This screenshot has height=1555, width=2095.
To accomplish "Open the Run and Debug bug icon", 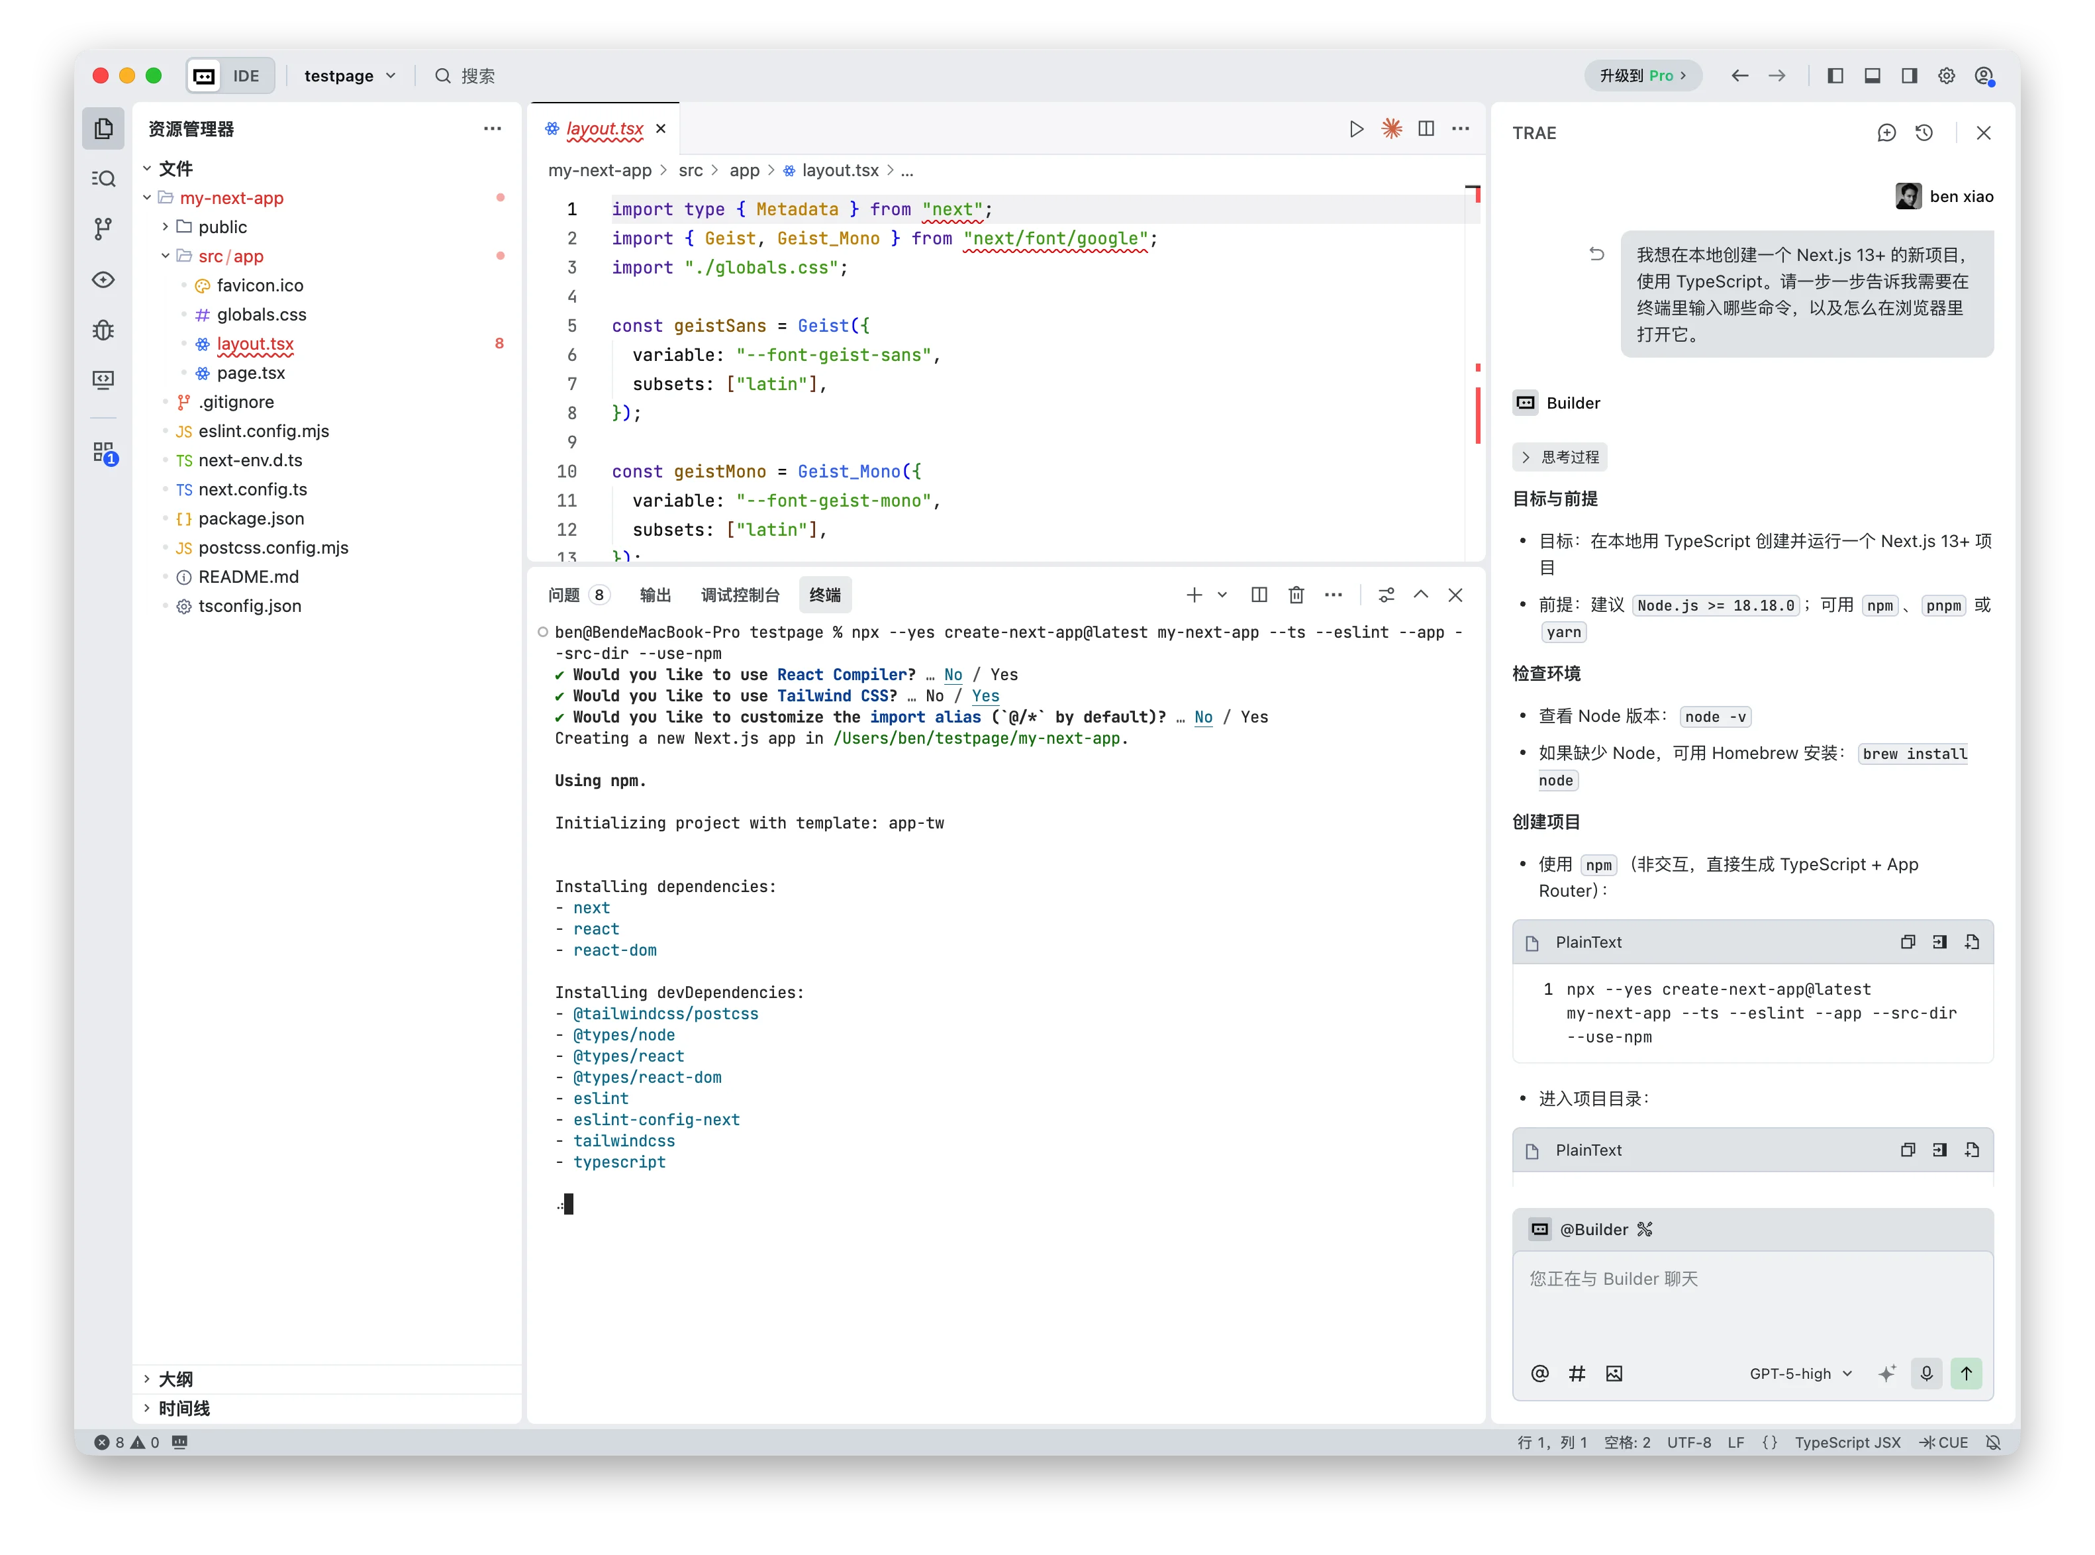I will 103,329.
